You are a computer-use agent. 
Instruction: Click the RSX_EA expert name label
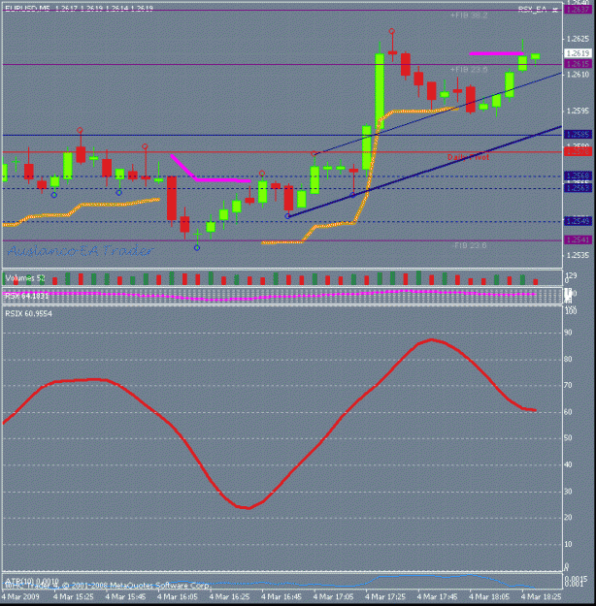point(533,10)
